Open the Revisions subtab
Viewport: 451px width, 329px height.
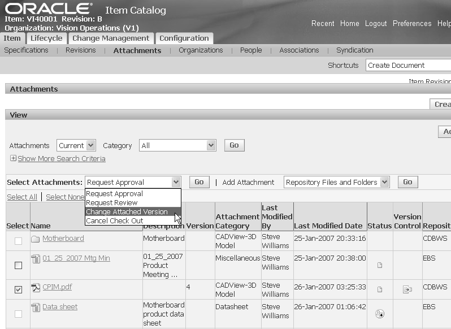(x=80, y=50)
